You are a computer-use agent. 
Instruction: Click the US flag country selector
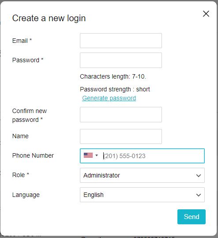coord(88,155)
